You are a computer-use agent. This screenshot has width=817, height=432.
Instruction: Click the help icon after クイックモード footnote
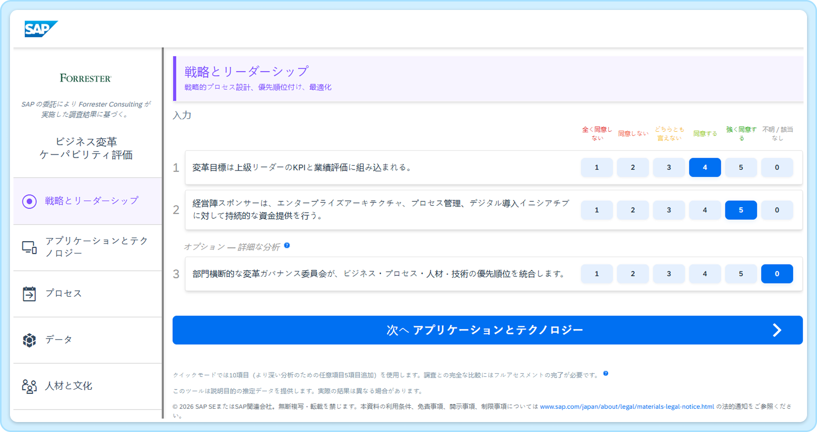(606, 373)
